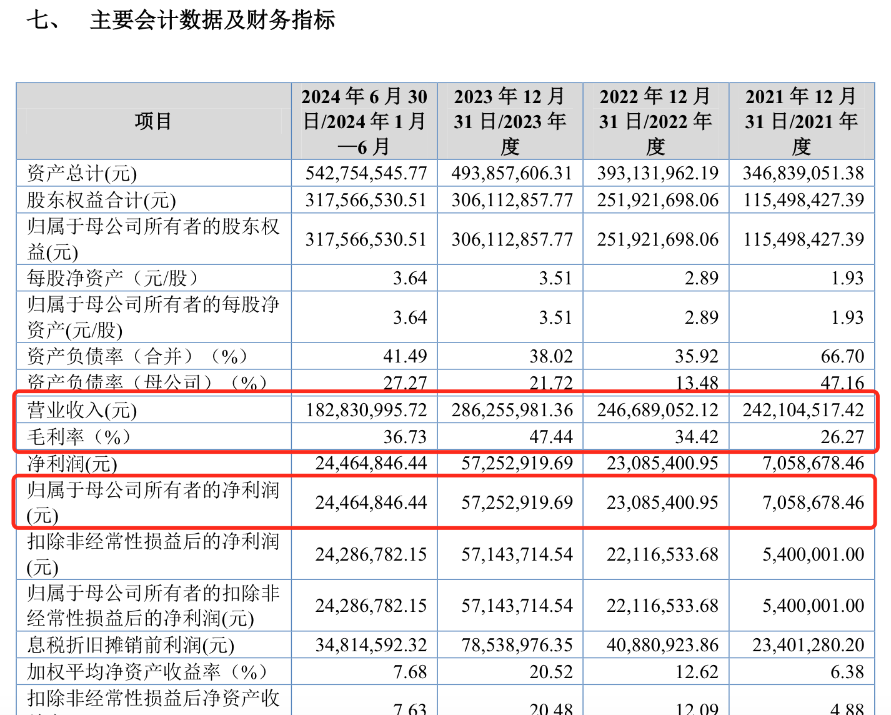This screenshot has height=715, width=891.
Task: Click the 股东权益合计(元) row label
Action: pyautogui.click(x=101, y=200)
